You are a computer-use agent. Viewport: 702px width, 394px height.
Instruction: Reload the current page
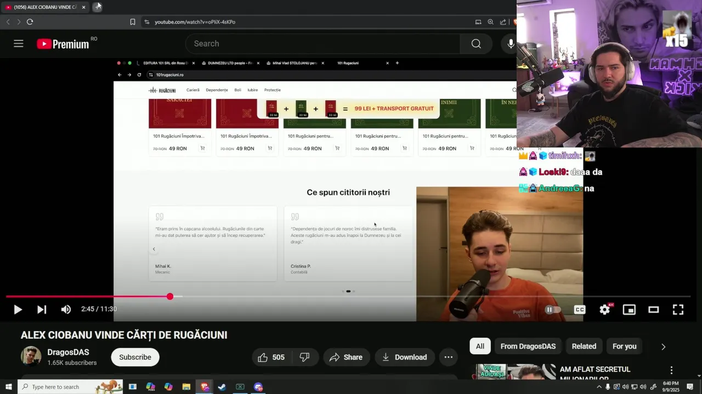click(30, 22)
